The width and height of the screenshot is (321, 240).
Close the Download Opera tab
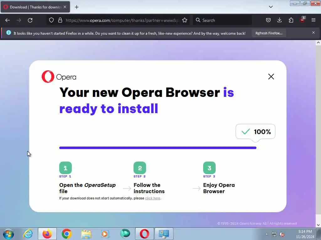[65, 7]
